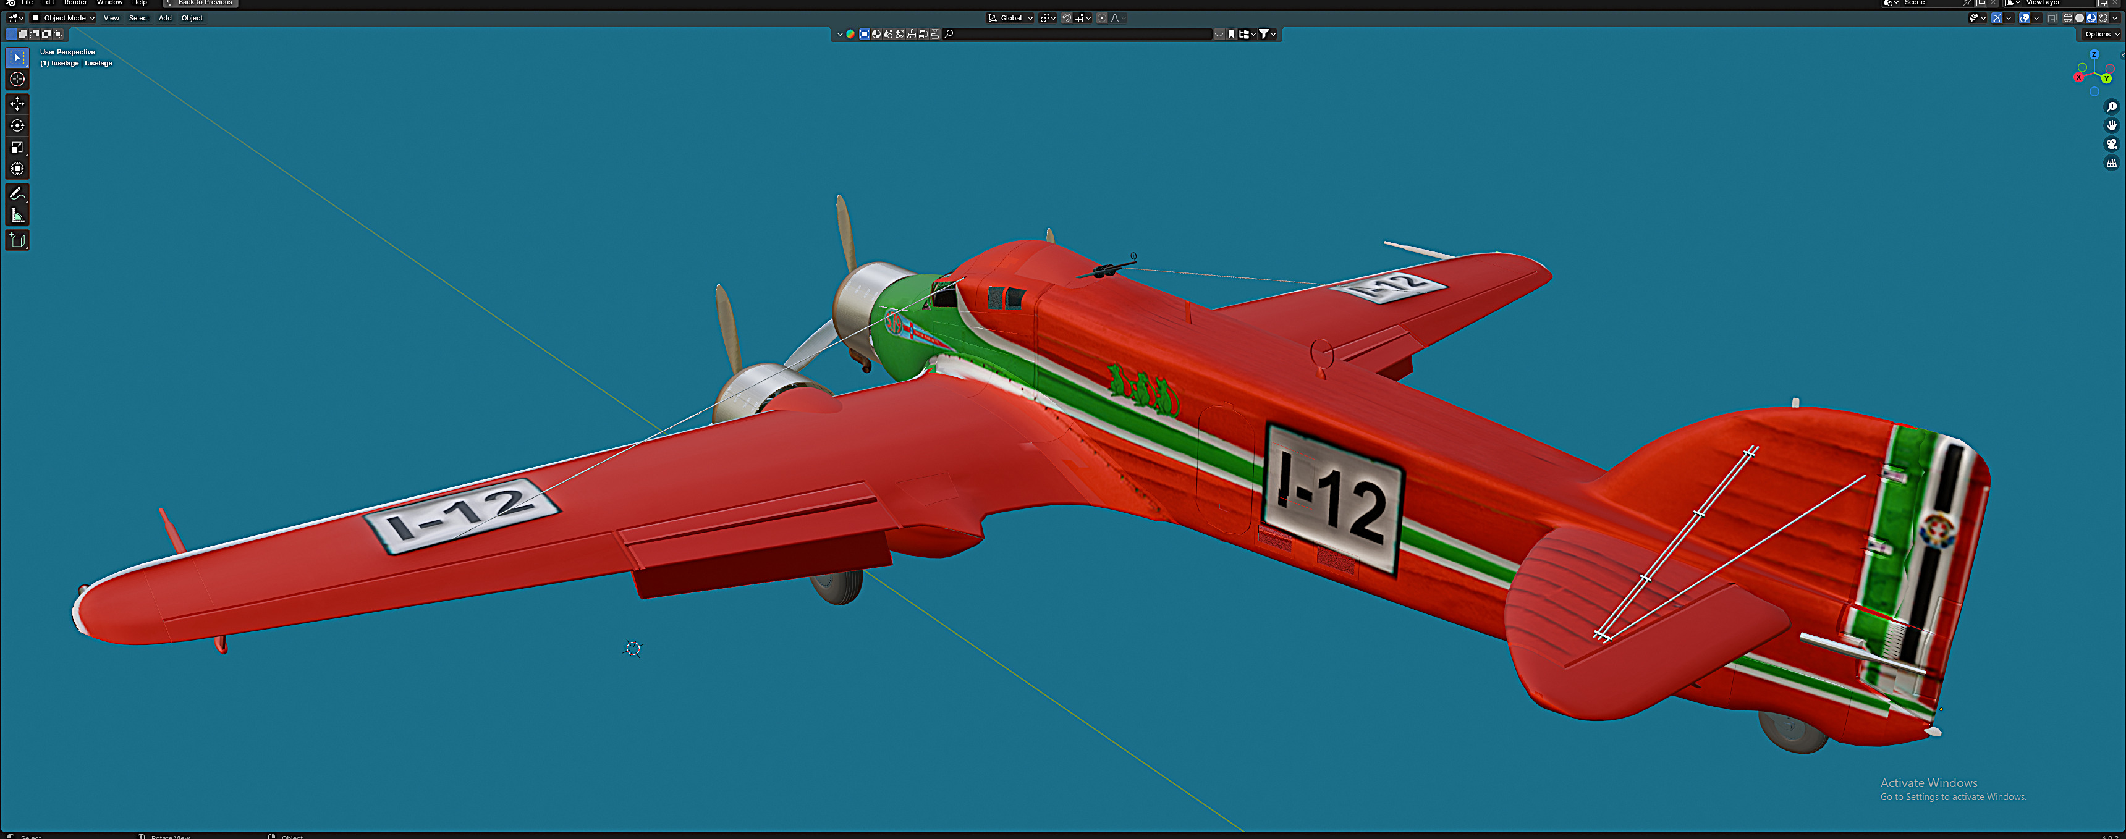Screen dimensions: 2126x839
Task: Set selection mode to New selection
Action: coord(12,34)
